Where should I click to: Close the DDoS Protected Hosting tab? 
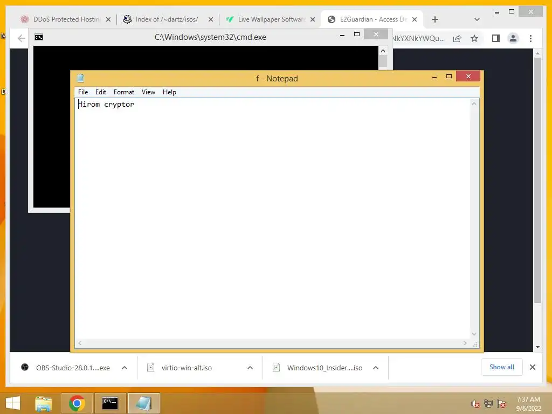pyautogui.click(x=108, y=20)
